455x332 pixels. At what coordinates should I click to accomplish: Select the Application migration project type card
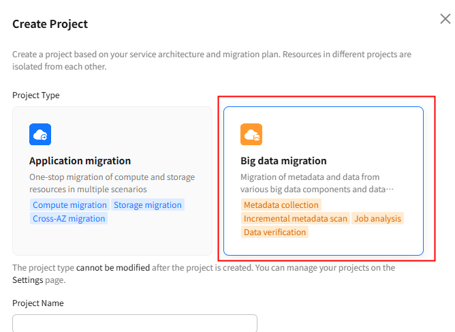pos(112,181)
